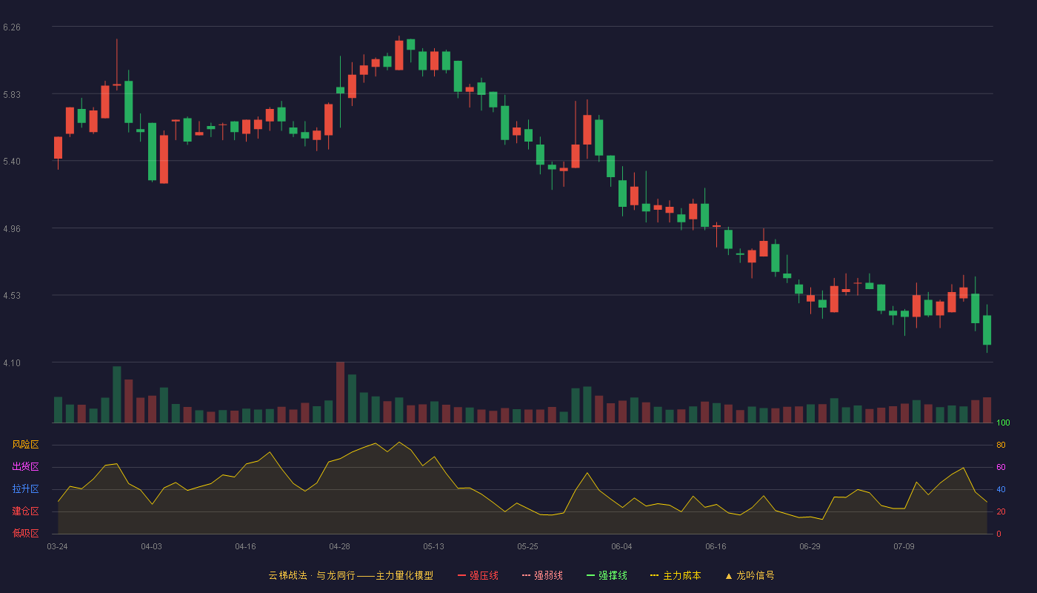
Task: Click the 4.10 price axis label
Action: tap(12, 363)
